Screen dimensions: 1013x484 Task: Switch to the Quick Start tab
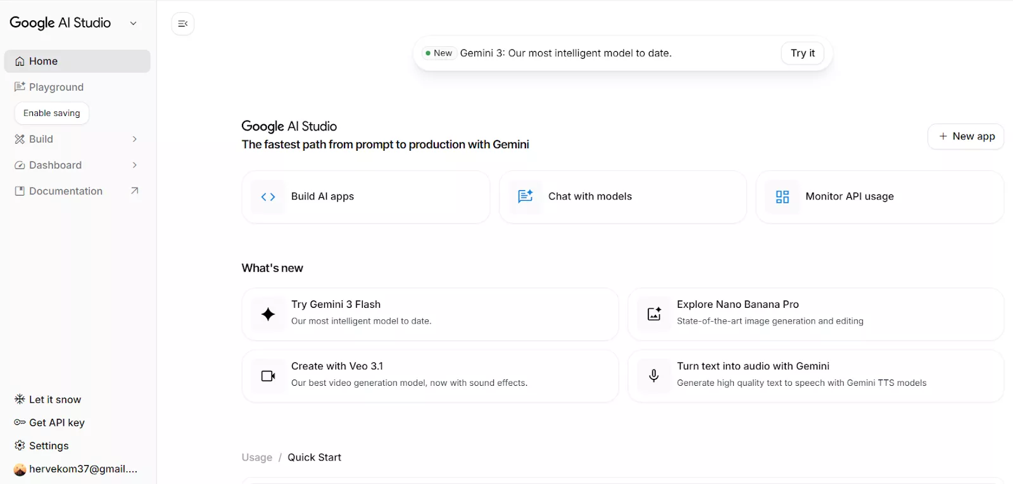tap(314, 457)
